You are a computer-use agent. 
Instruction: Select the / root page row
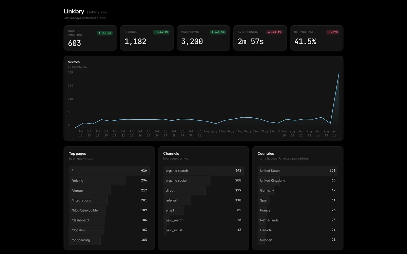(x=109, y=171)
